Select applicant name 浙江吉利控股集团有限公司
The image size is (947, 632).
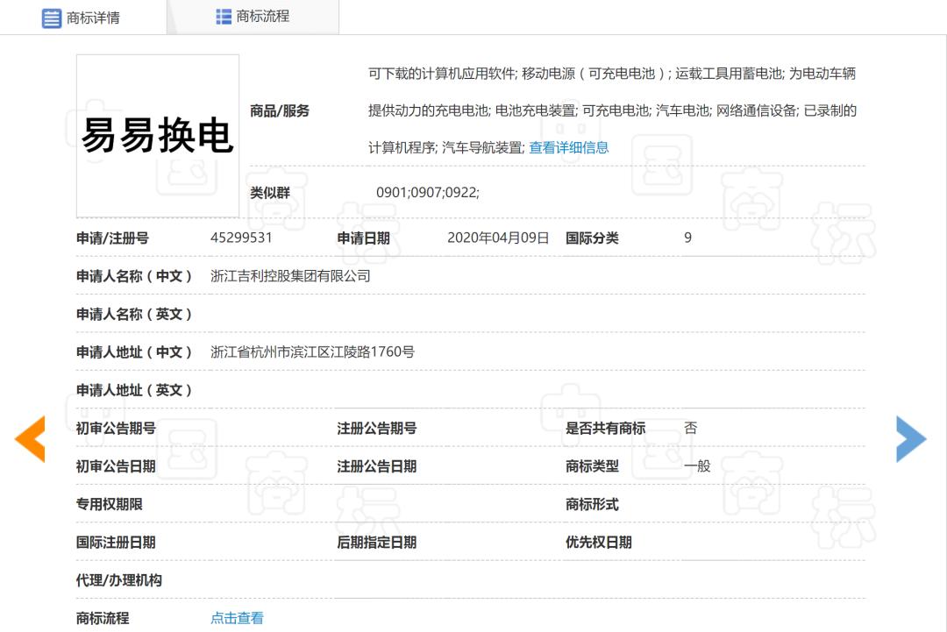point(290,276)
